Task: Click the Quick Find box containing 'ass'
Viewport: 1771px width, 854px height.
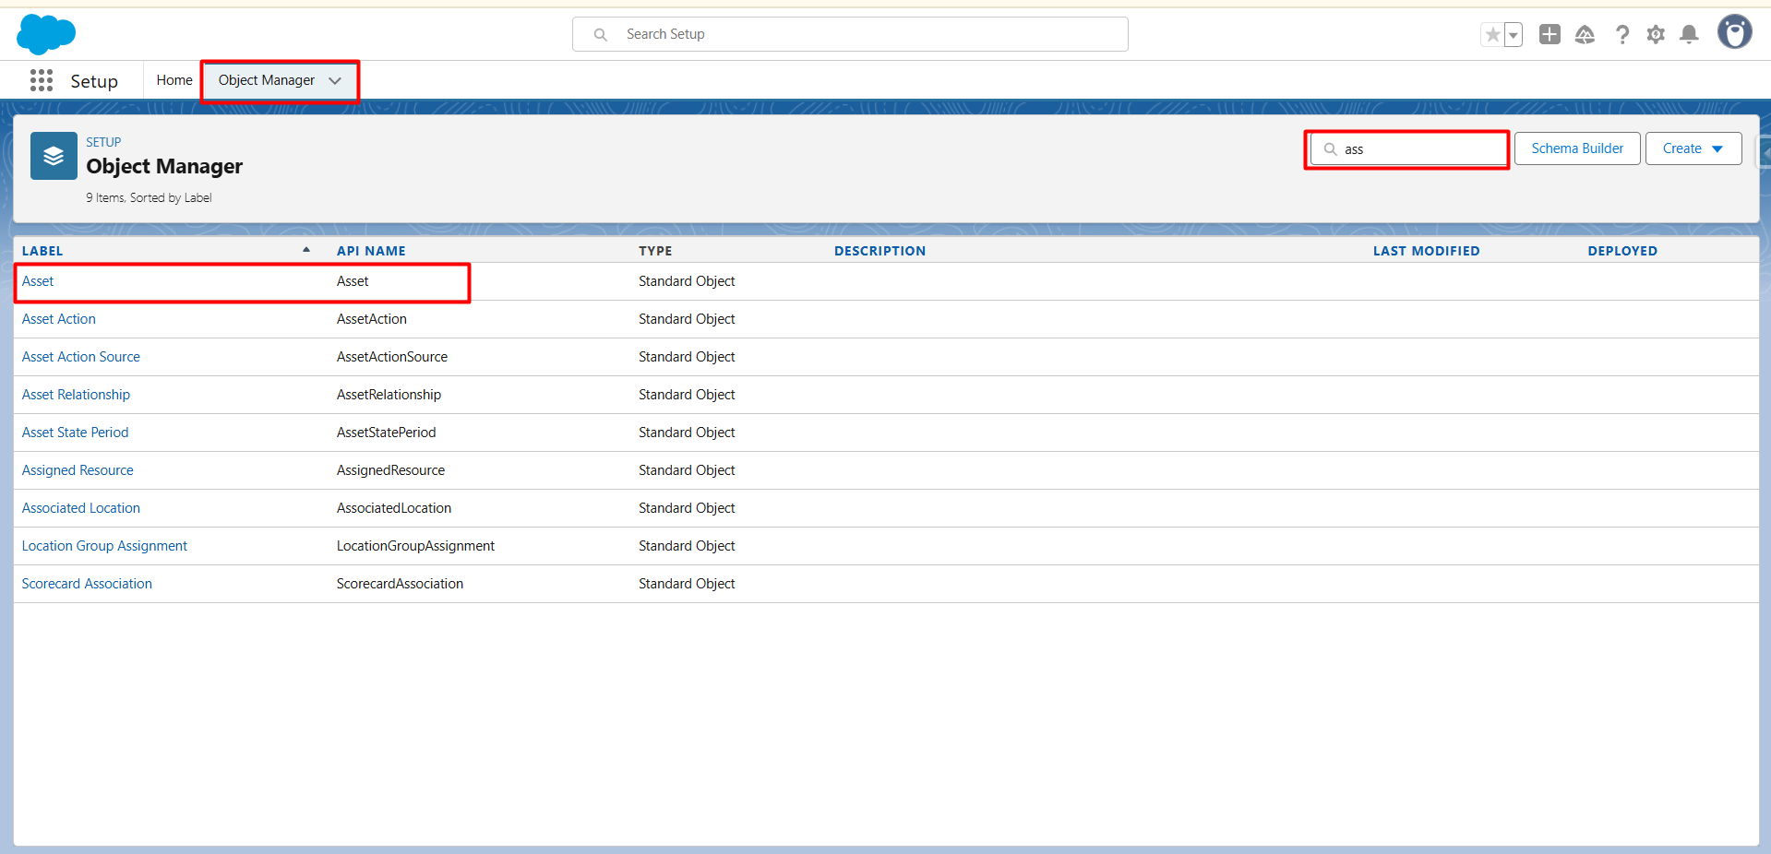Action: point(1407,149)
